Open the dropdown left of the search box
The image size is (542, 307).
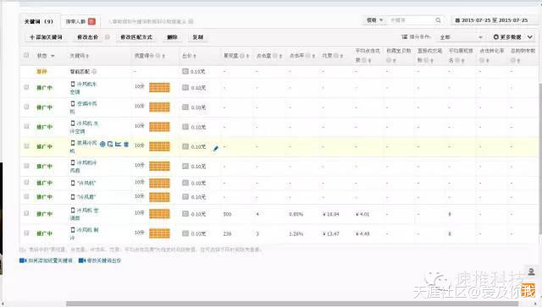(375, 20)
